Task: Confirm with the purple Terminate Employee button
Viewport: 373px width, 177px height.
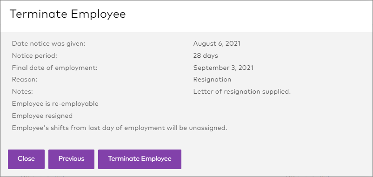Action: [x=140, y=159]
